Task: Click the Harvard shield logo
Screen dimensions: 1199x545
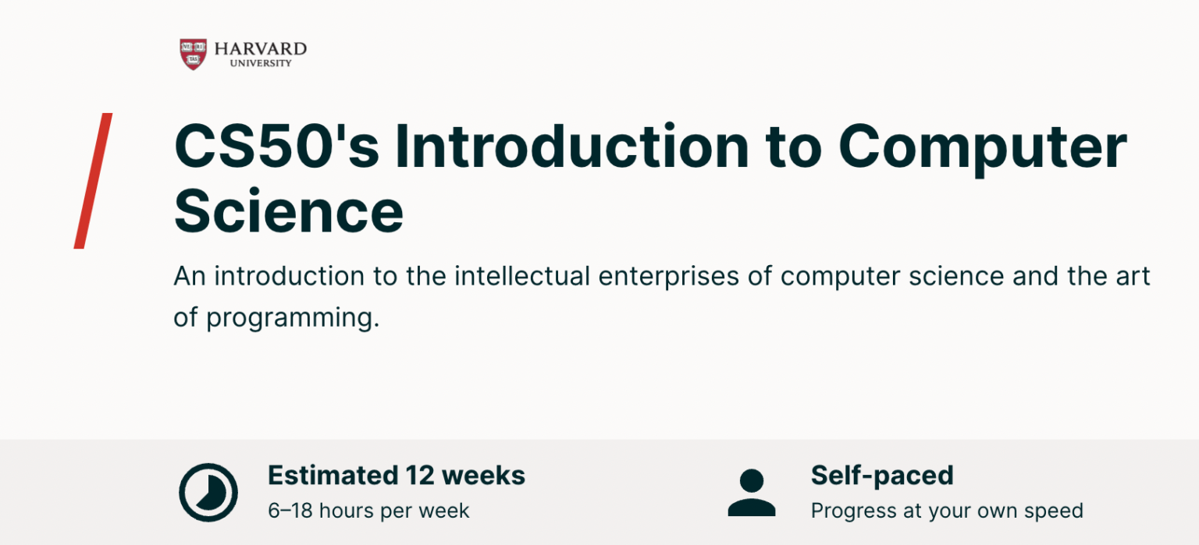Action: pos(193,54)
